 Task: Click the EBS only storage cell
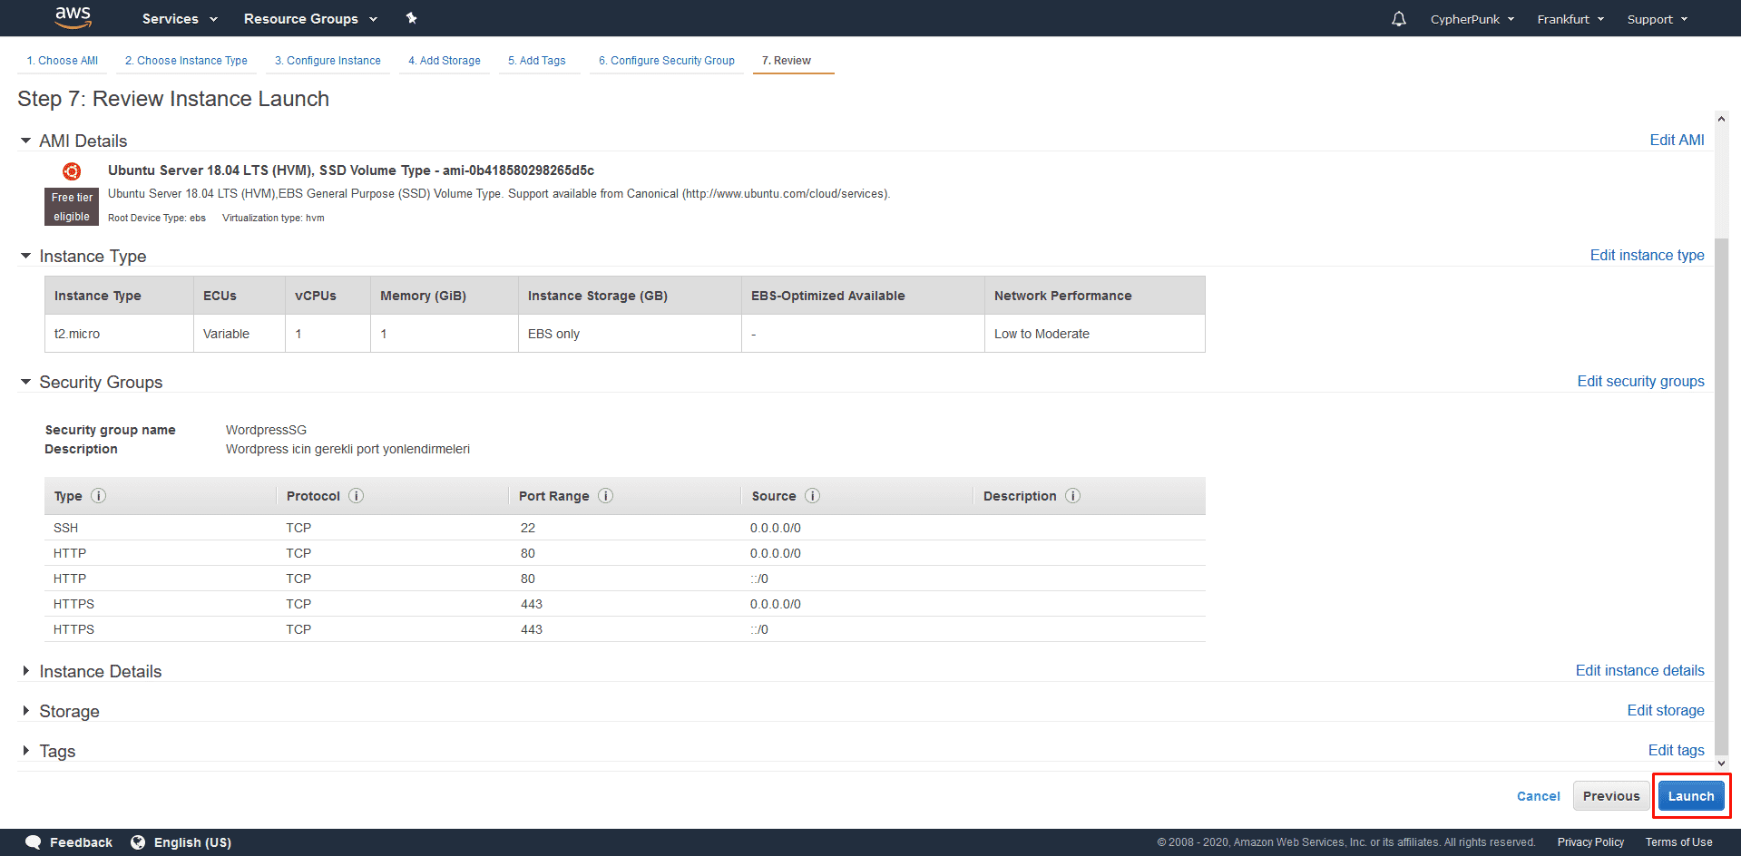[x=630, y=334]
